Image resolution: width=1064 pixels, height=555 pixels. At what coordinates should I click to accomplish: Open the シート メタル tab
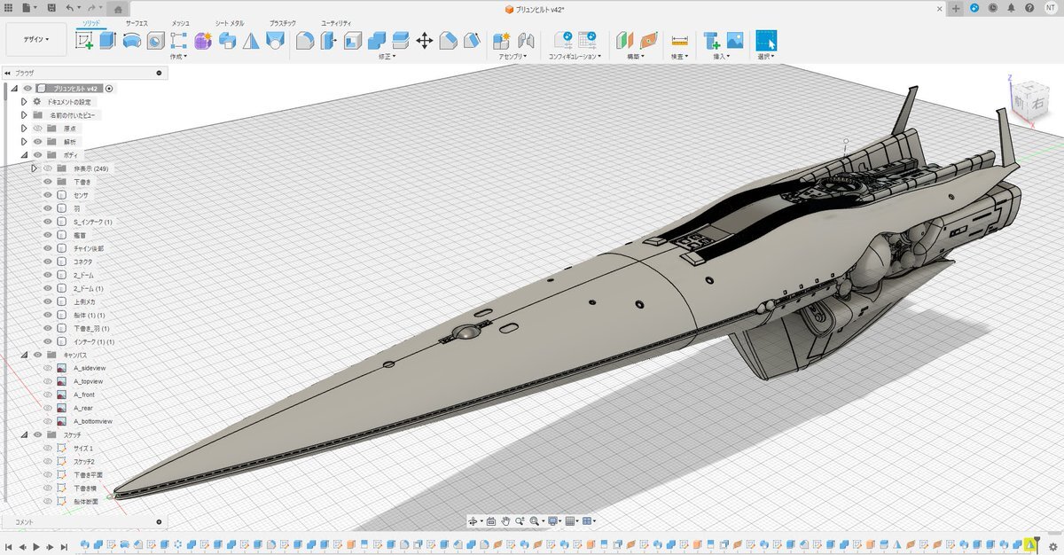point(229,22)
